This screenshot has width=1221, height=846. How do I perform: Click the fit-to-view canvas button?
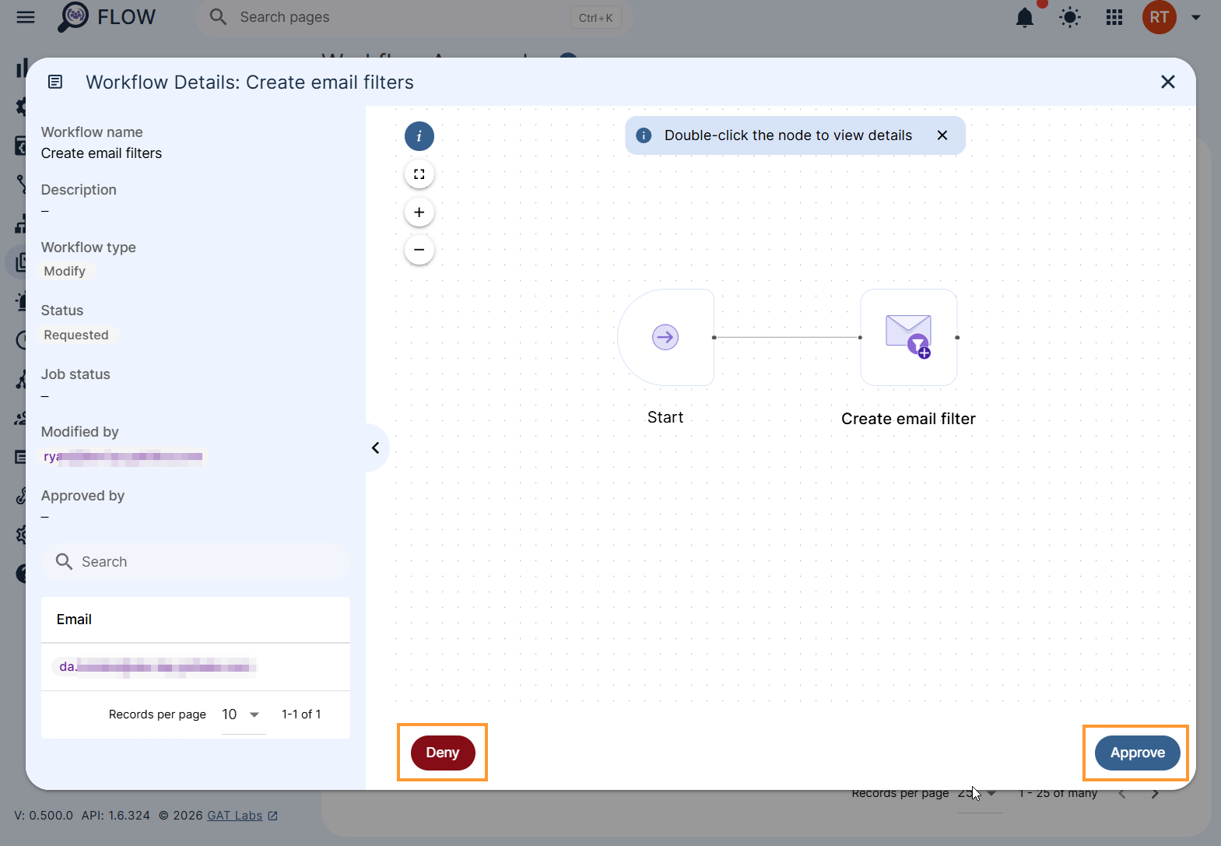[419, 174]
